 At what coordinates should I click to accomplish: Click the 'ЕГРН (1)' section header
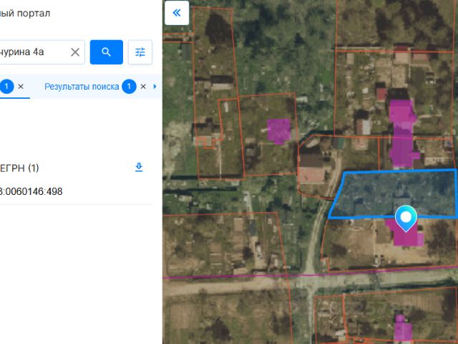(x=19, y=168)
